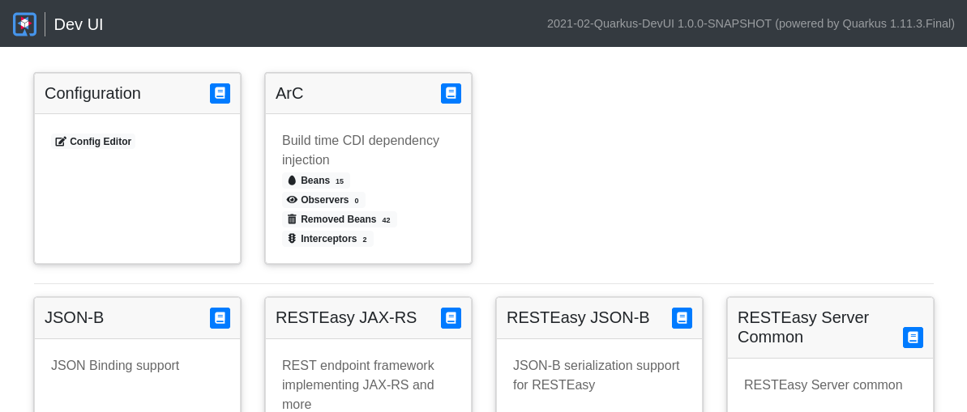The image size is (967, 412).
Task: Click the 'RESTEasy Server common' description
Action: pyautogui.click(x=824, y=385)
